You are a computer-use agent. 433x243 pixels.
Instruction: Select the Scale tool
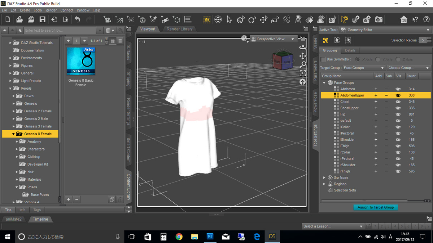click(x=275, y=19)
